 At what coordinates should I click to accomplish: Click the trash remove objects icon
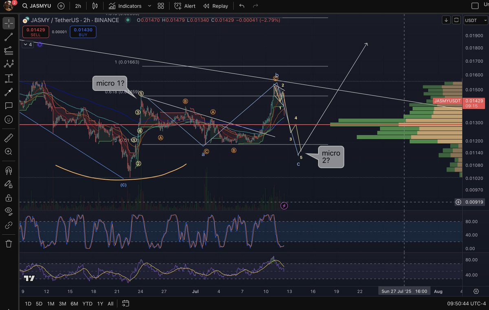[x=8, y=244]
